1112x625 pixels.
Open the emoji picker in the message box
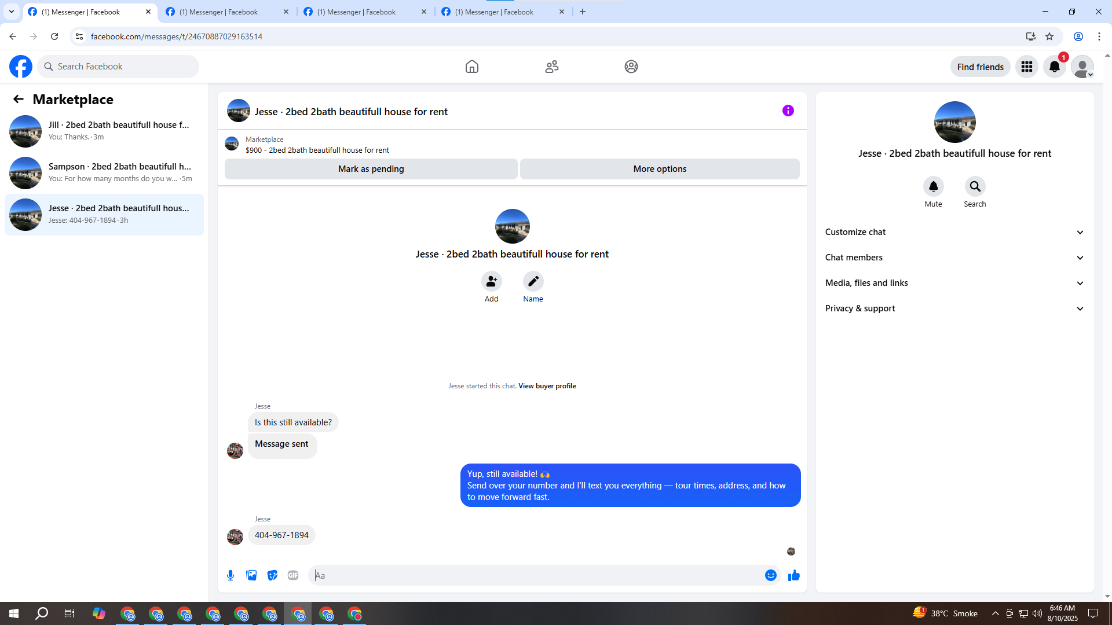[x=770, y=575]
